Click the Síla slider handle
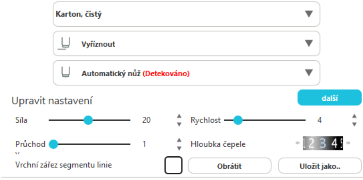The image size is (363, 180). tap(88, 120)
